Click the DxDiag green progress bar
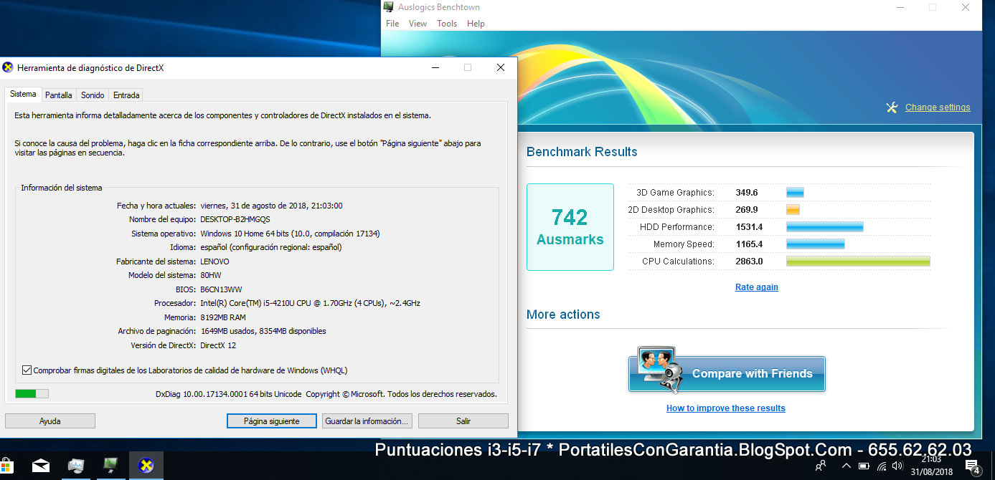Viewport: 995px width, 480px height. pyautogui.click(x=32, y=393)
